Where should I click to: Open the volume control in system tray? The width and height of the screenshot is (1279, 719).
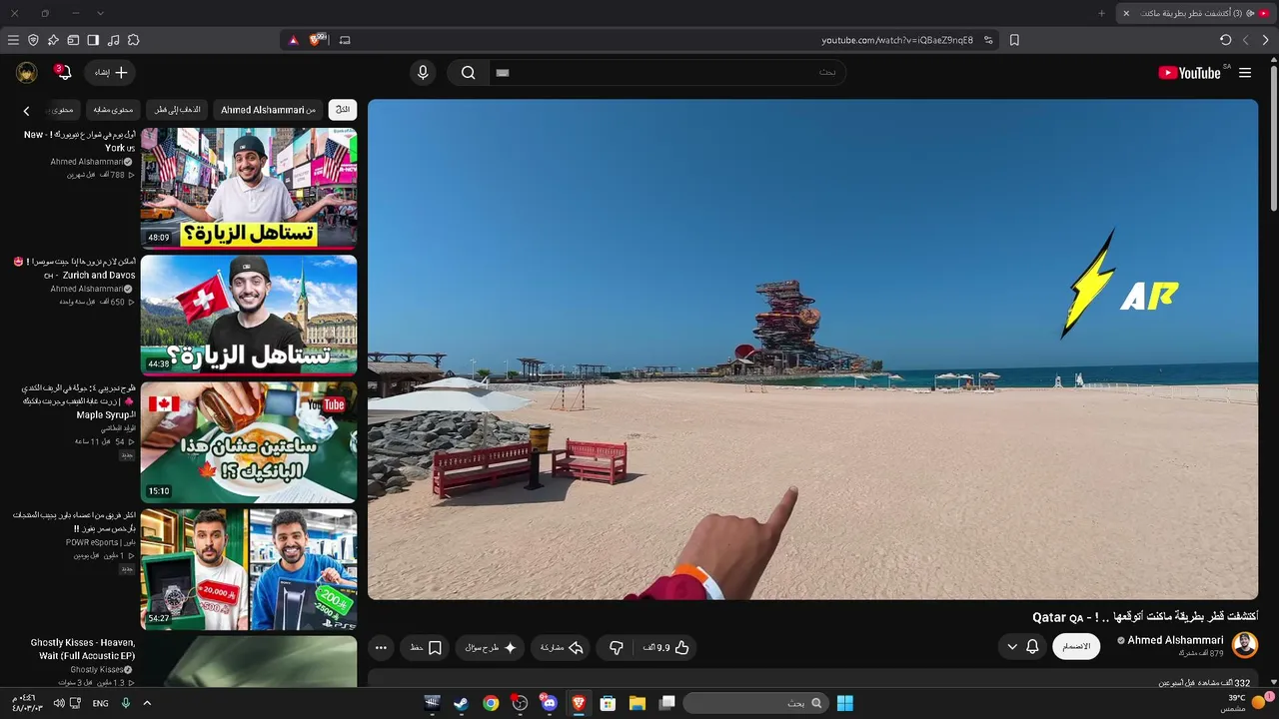point(59,703)
